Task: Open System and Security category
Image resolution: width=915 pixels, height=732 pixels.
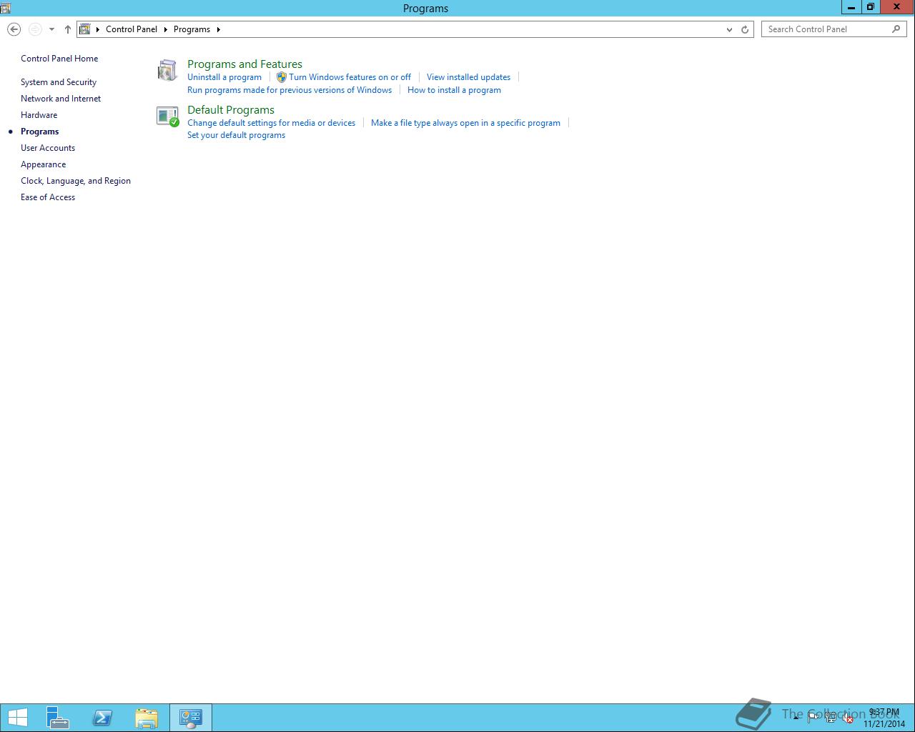Action: (x=59, y=82)
